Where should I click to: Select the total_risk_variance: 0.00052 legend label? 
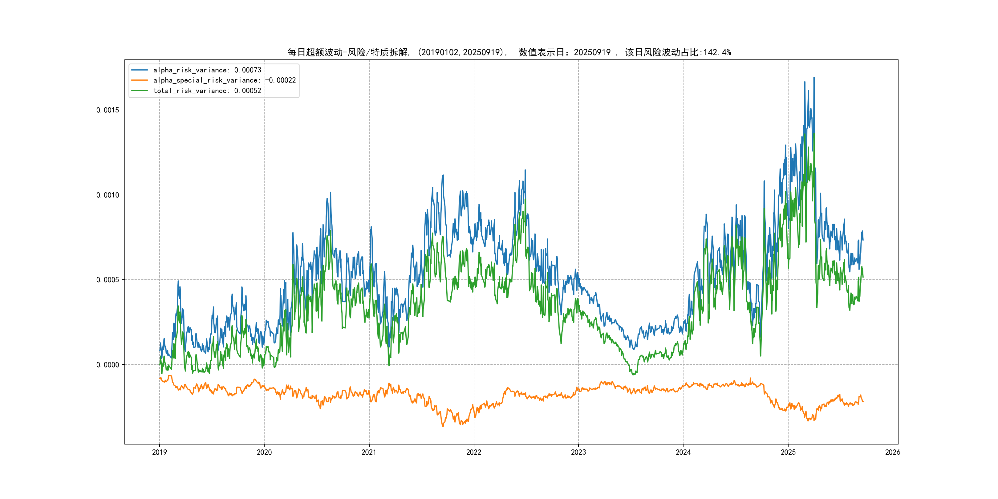coord(207,91)
